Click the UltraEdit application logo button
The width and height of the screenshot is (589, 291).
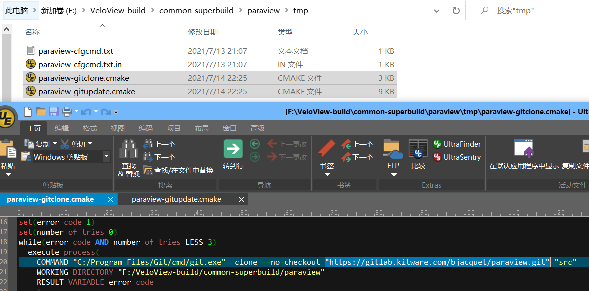[x=6, y=118]
